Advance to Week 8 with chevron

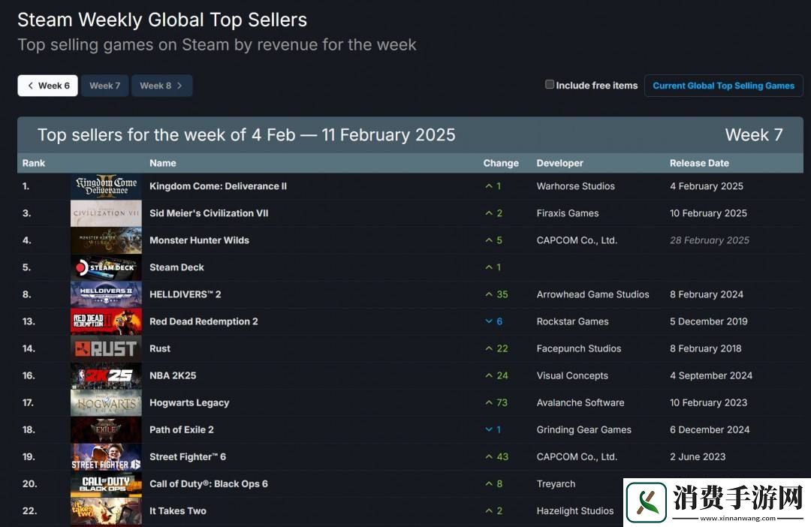[161, 86]
